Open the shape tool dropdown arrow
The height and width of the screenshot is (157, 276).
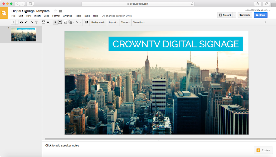(73, 22)
